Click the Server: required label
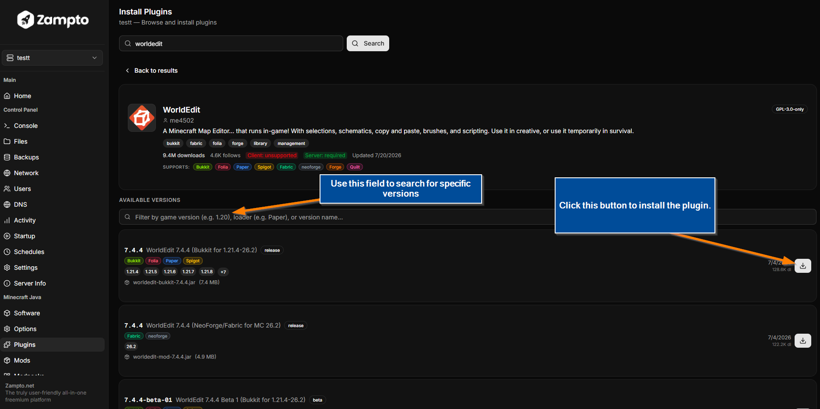 click(325, 155)
